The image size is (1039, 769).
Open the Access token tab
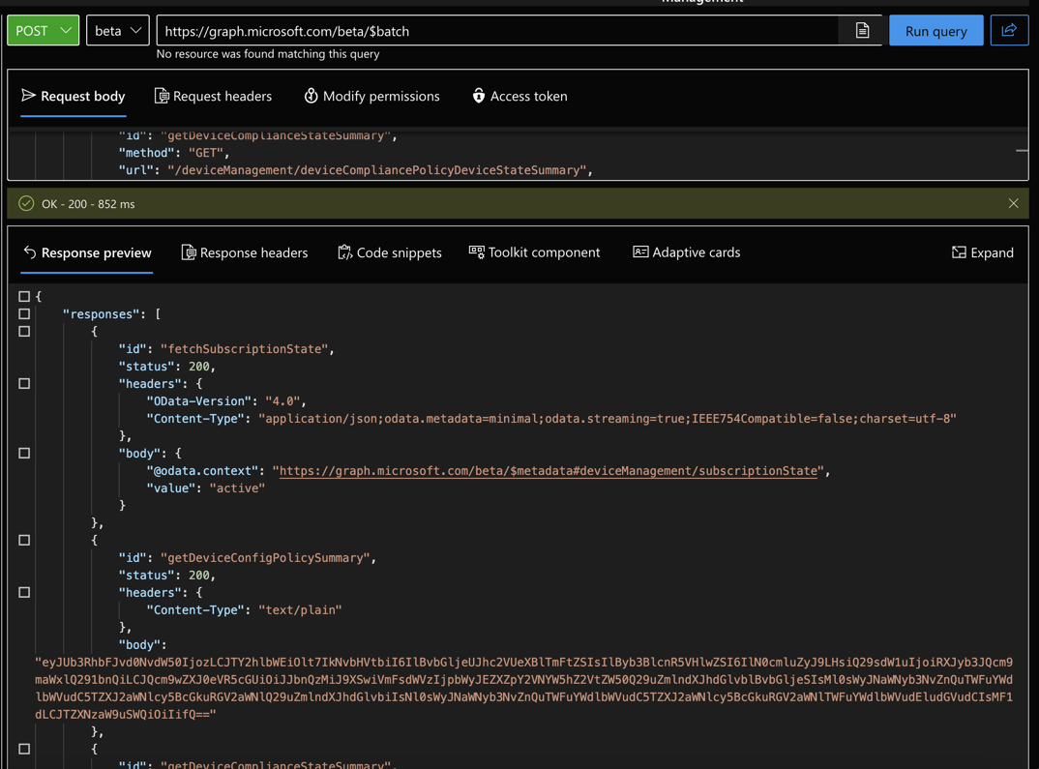(x=519, y=96)
